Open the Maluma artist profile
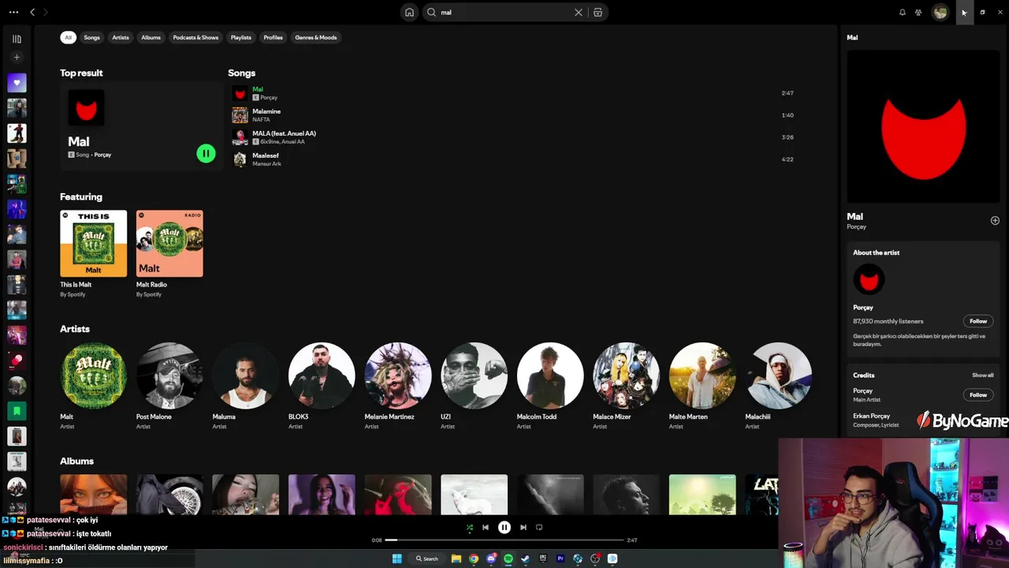Image resolution: width=1009 pixels, height=568 pixels. pos(246,386)
